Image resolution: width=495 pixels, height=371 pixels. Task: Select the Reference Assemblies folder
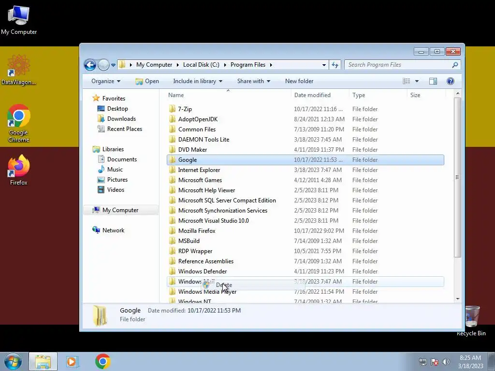pyautogui.click(x=206, y=261)
